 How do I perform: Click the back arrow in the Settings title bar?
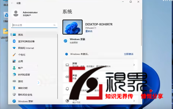[12, 3]
